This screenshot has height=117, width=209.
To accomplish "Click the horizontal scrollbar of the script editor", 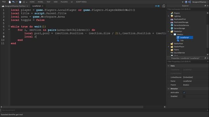I will [x=73, y=107].
